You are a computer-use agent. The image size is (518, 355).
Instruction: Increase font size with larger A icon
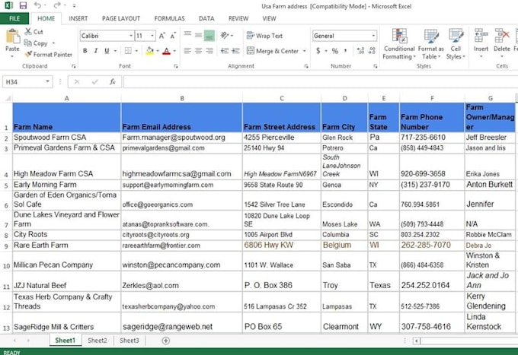[161, 36]
